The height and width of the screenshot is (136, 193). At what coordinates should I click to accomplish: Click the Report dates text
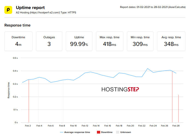(x=153, y=7)
